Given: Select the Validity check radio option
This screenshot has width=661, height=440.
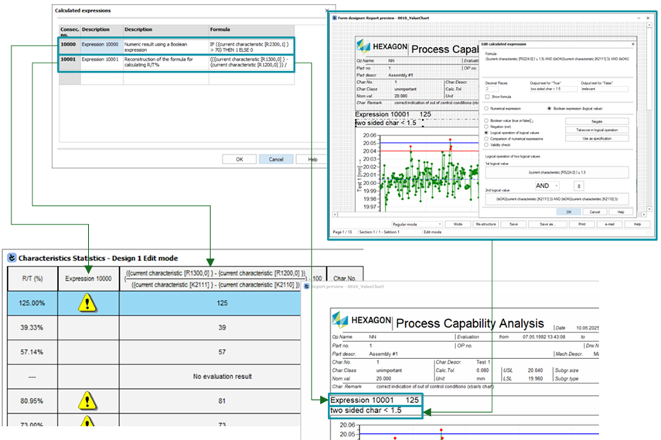Looking at the screenshot, I should pyautogui.click(x=486, y=145).
